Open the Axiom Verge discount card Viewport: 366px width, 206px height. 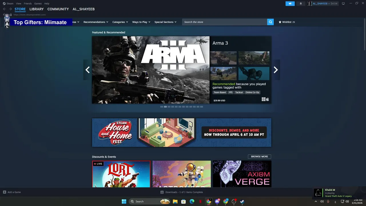tap(242, 174)
